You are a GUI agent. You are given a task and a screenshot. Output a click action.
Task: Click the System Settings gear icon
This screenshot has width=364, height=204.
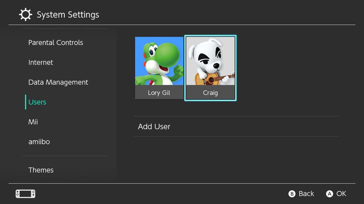[26, 14]
